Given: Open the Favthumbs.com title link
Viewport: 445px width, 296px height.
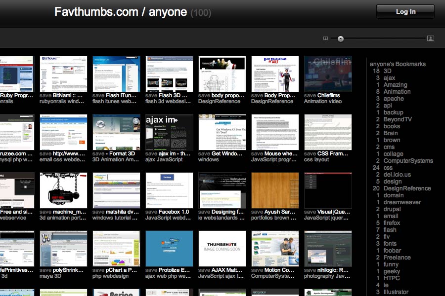Looking at the screenshot, I should tap(96, 12).
